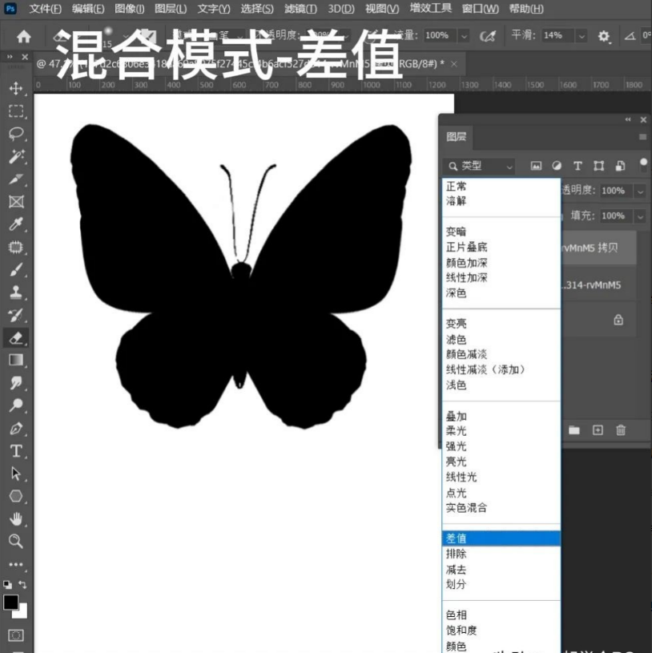Expand the toolbar with double arrows
The width and height of the screenshot is (652, 653).
[10, 57]
